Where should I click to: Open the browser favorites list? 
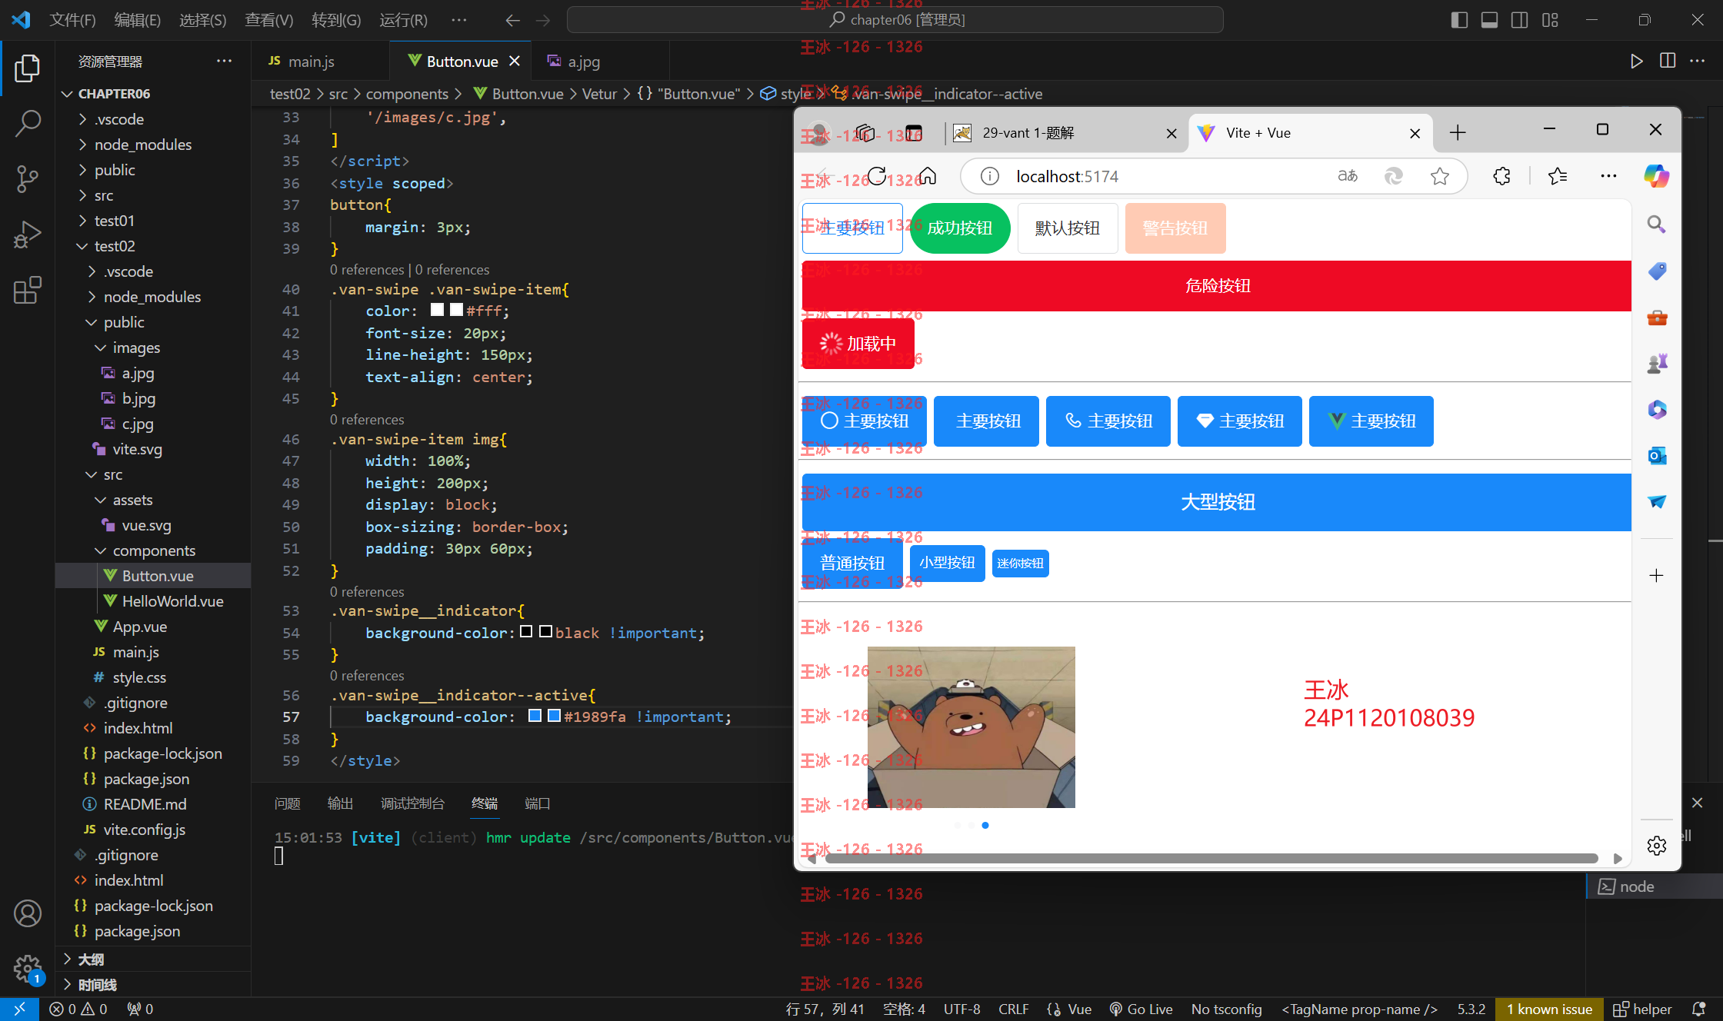(1558, 176)
